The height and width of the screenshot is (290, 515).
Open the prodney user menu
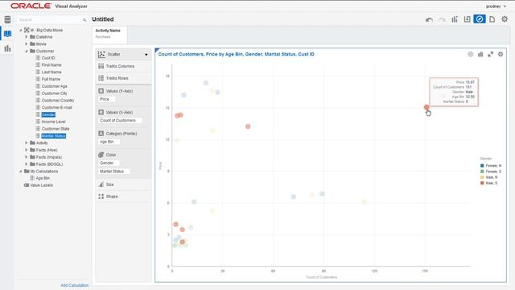coord(496,6)
